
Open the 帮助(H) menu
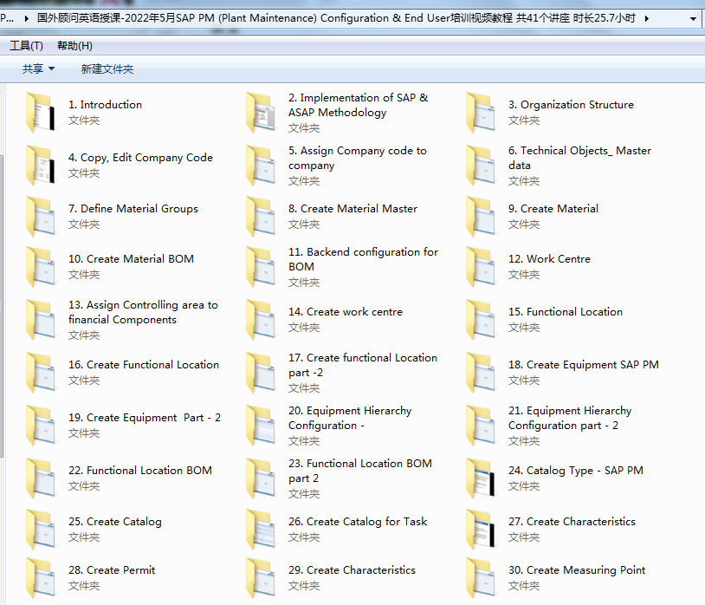[x=74, y=45]
